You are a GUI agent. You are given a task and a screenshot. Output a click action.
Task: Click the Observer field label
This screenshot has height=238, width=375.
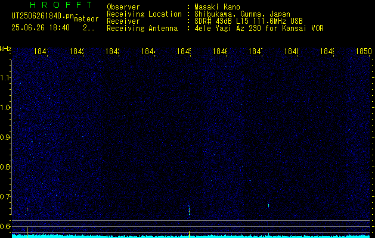pyautogui.click(x=123, y=7)
